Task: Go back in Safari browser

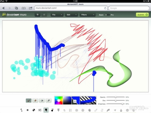Action: (x=3, y=8)
